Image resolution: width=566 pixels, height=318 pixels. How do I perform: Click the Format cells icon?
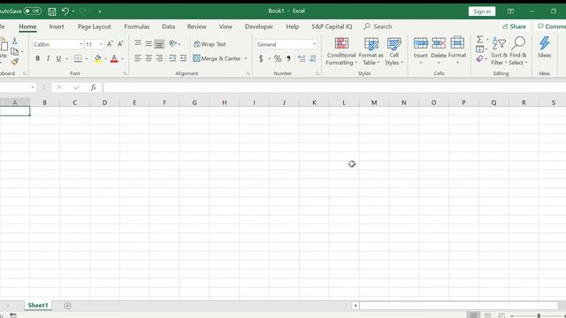457,43
